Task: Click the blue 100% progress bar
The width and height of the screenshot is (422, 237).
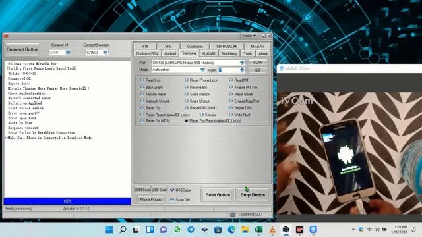Action: [67, 201]
